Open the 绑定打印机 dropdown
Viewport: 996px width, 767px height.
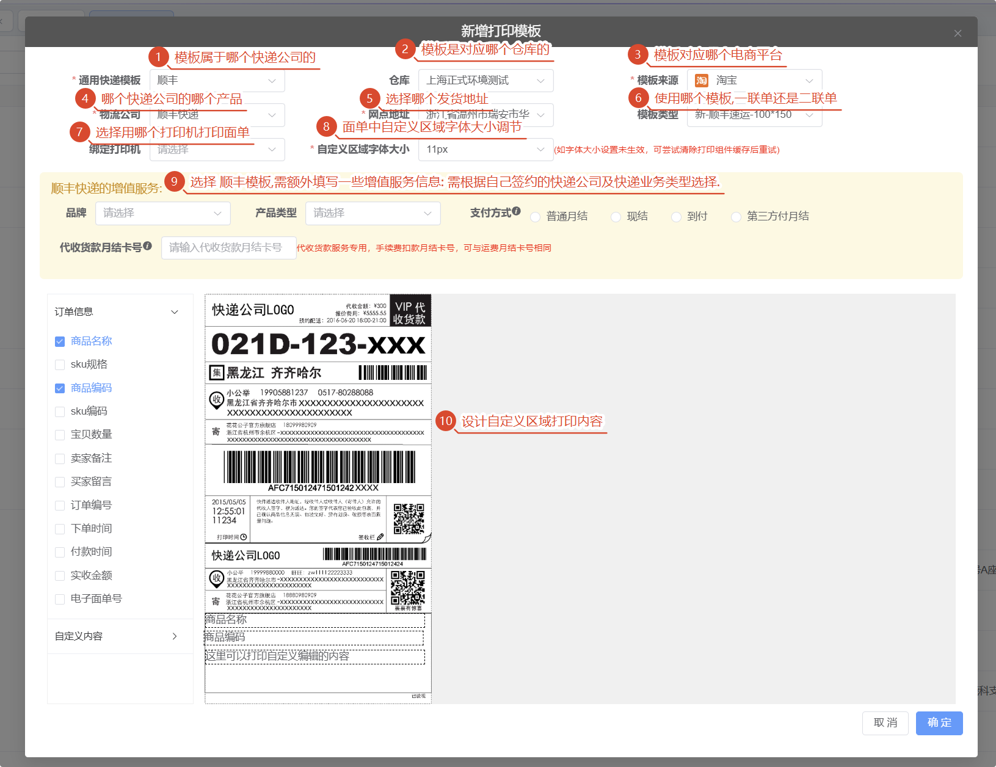point(217,150)
